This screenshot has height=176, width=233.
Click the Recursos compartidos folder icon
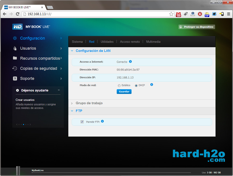[15, 58]
